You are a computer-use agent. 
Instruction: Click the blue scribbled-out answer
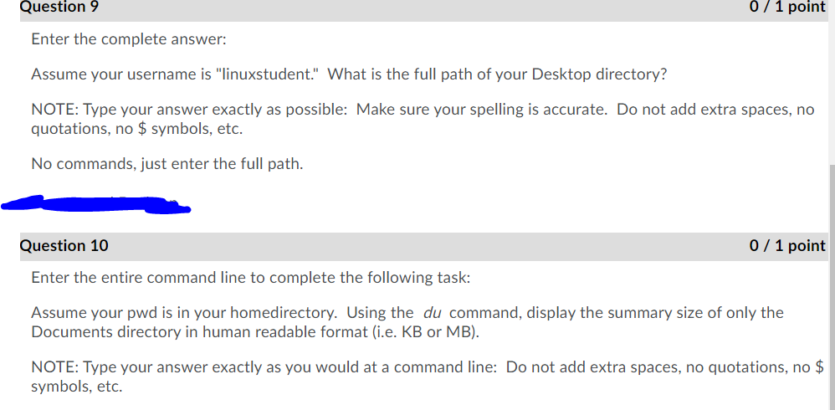tap(96, 204)
